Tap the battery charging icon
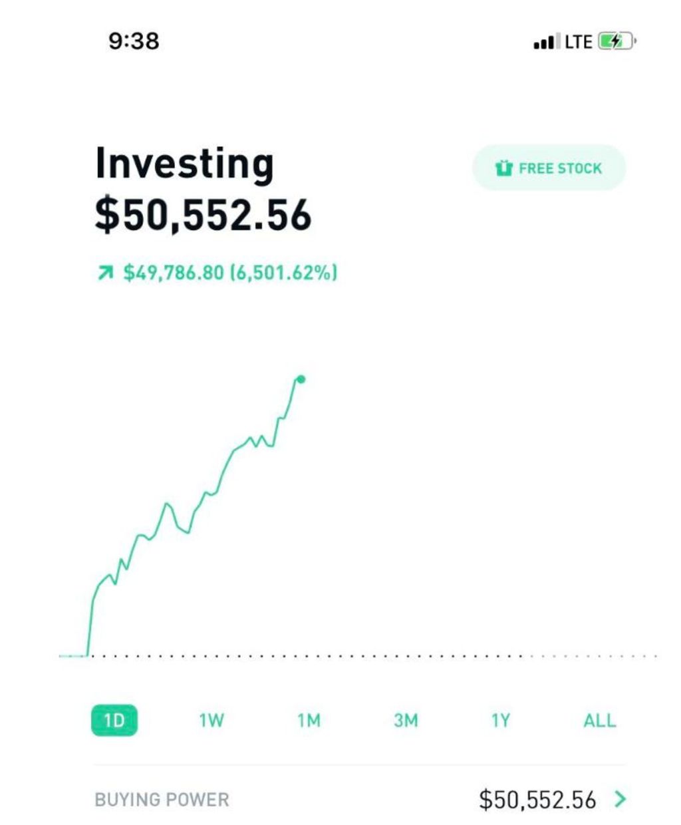 tap(616, 42)
